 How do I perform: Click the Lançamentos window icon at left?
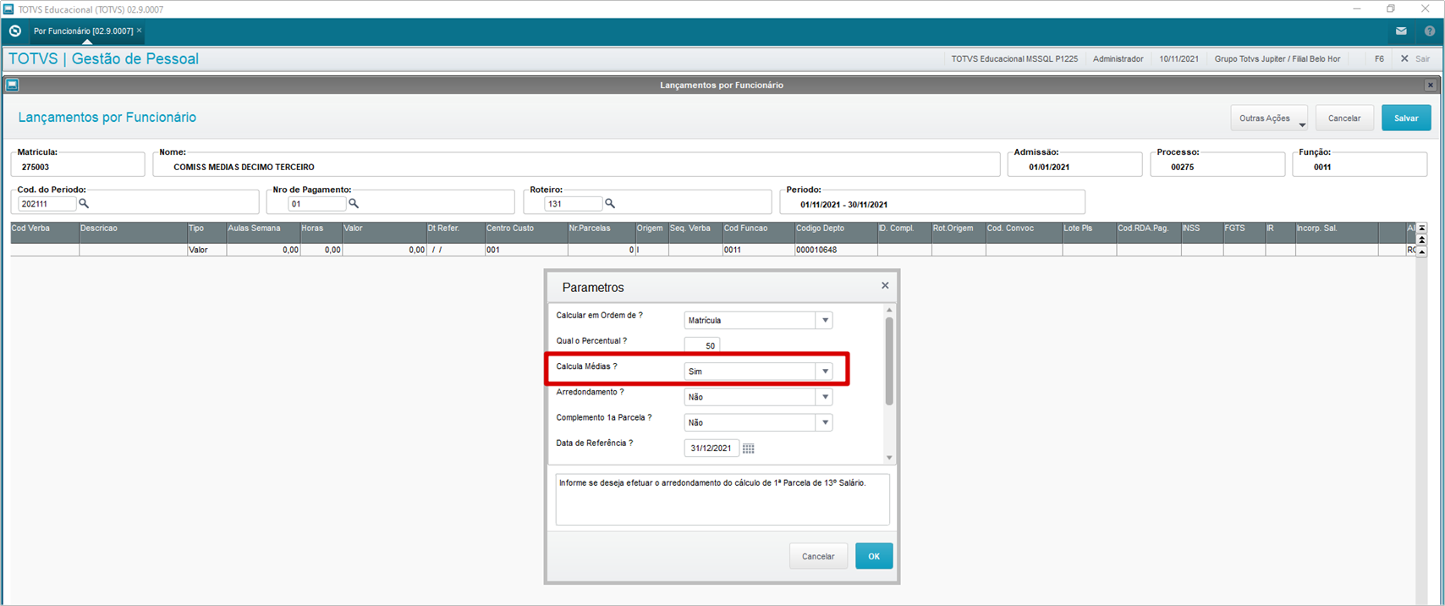pyautogui.click(x=12, y=85)
